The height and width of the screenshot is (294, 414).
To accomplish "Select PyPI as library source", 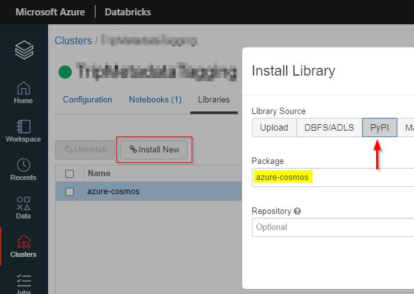I will tap(379, 127).
